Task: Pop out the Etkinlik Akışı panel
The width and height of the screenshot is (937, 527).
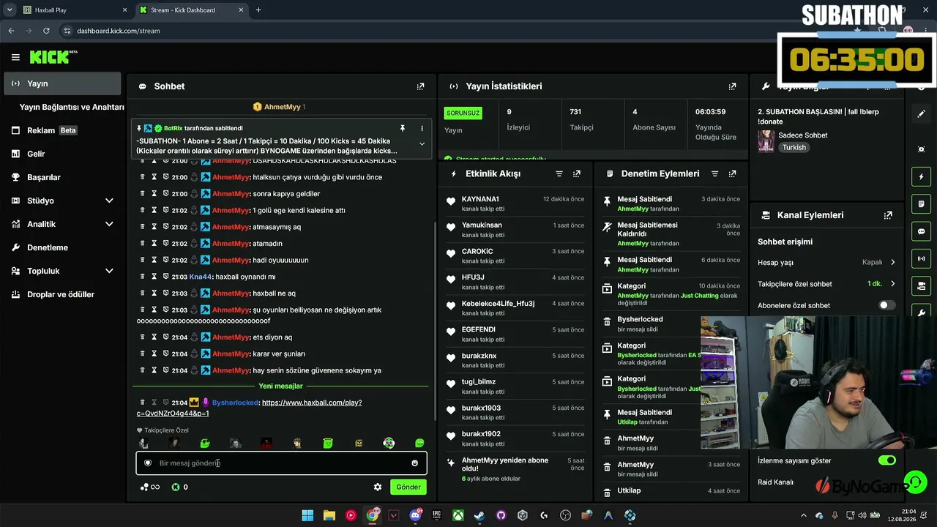Action: [x=577, y=174]
